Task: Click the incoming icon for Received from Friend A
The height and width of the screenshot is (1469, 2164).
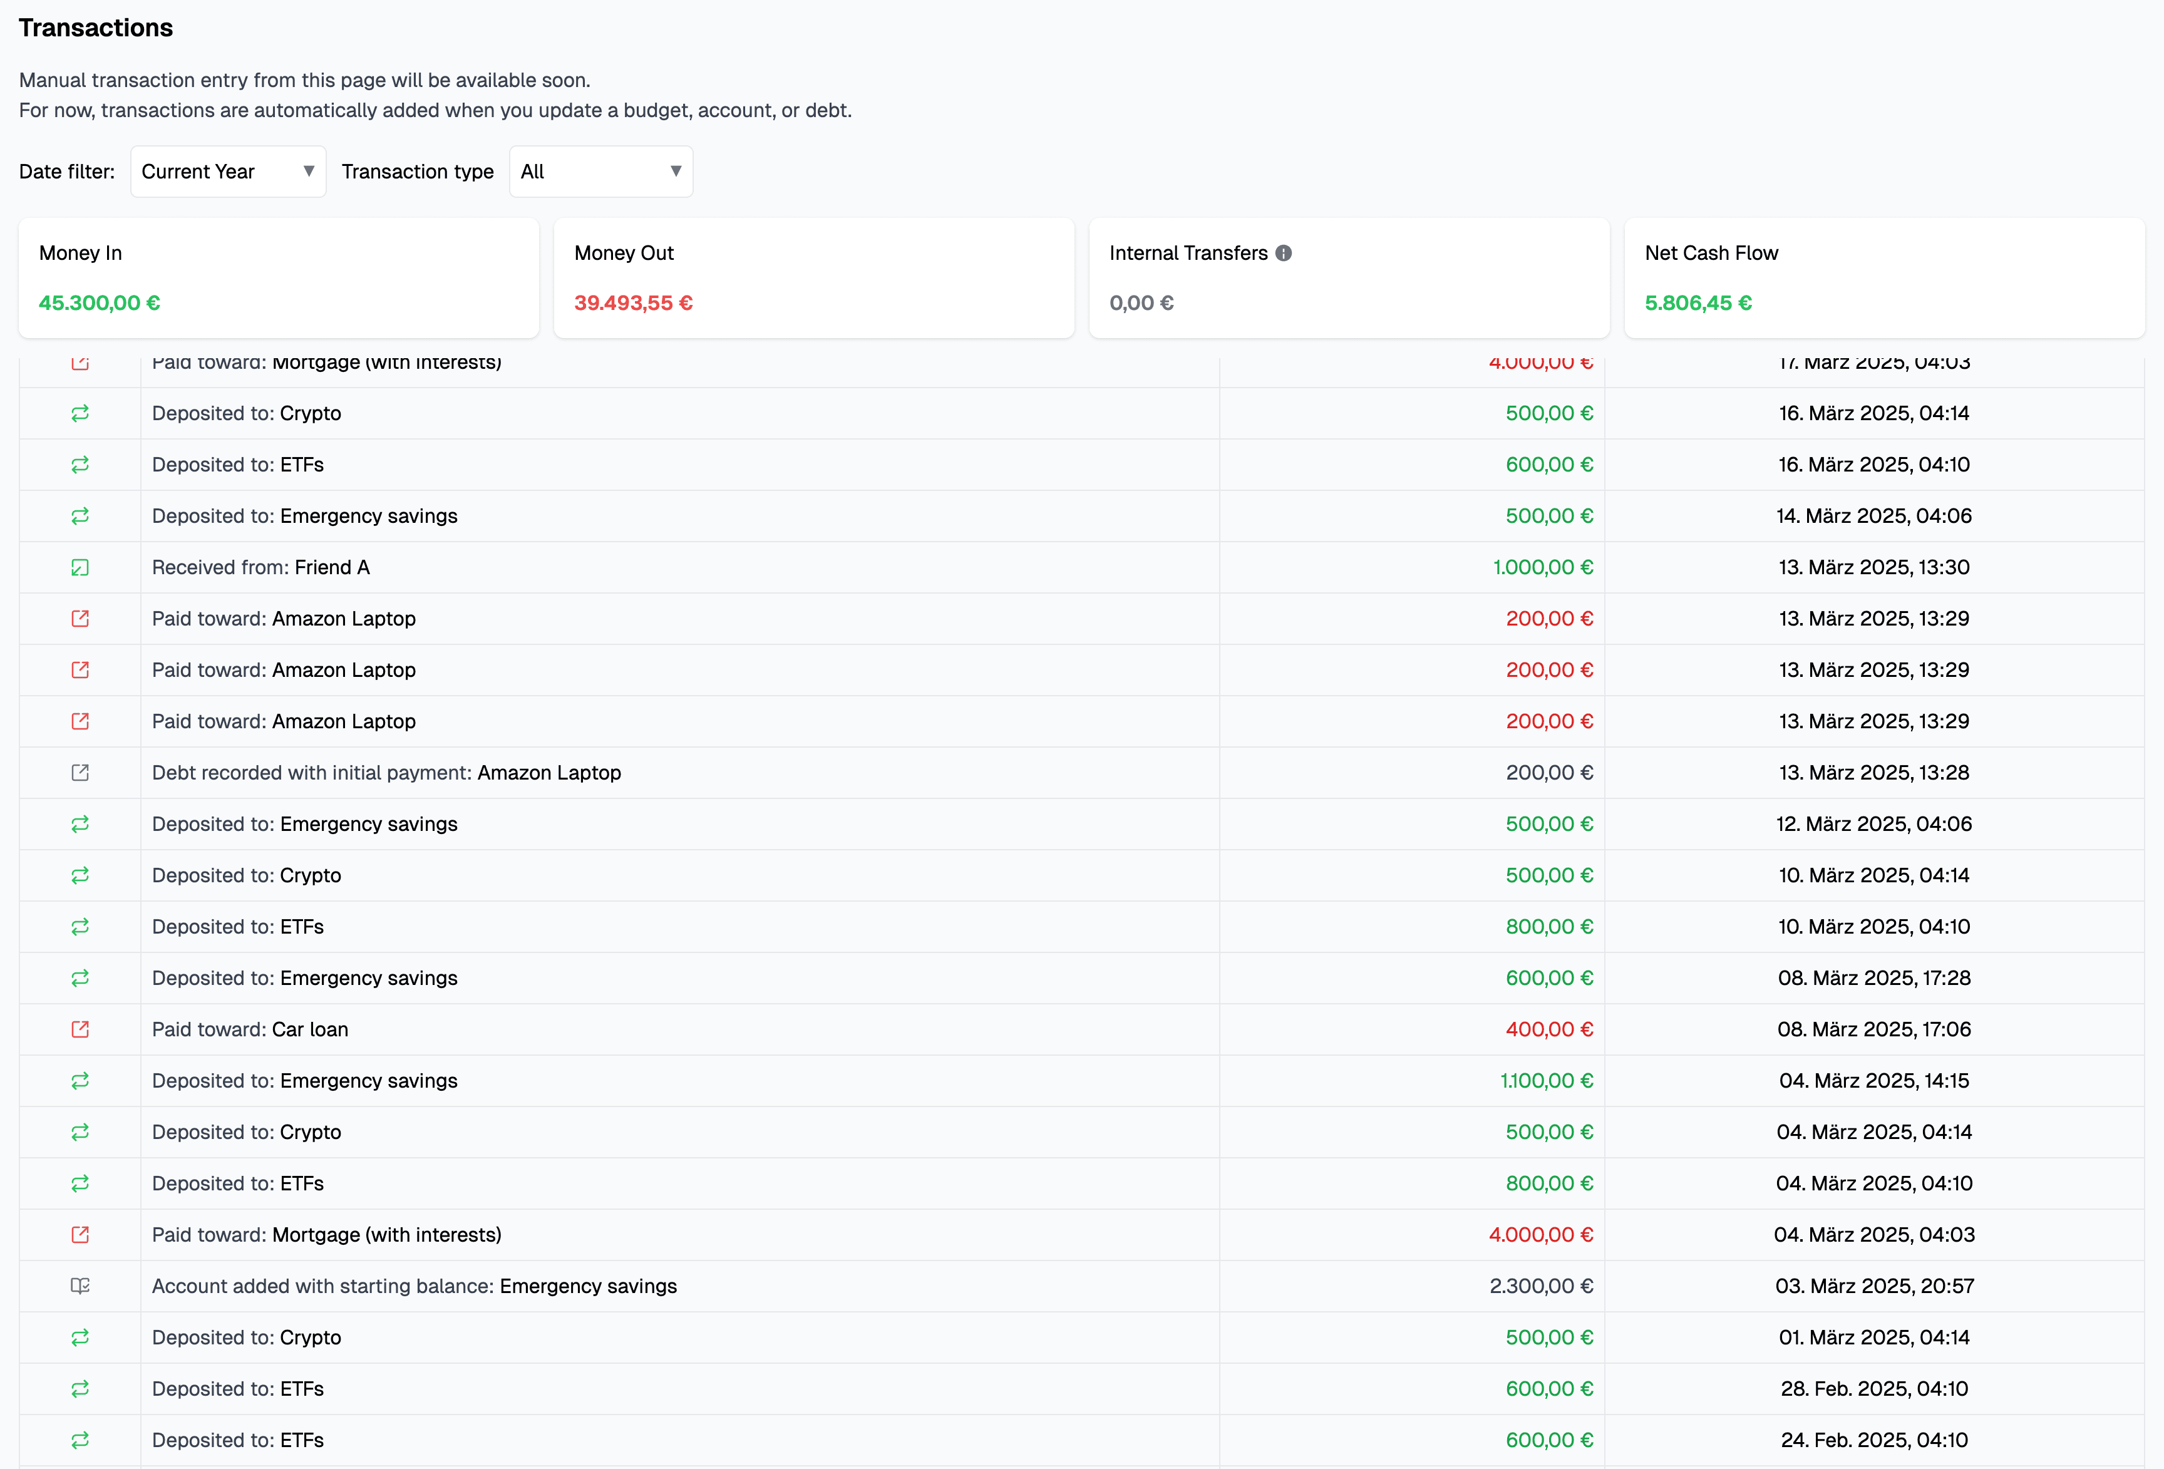Action: (80, 567)
